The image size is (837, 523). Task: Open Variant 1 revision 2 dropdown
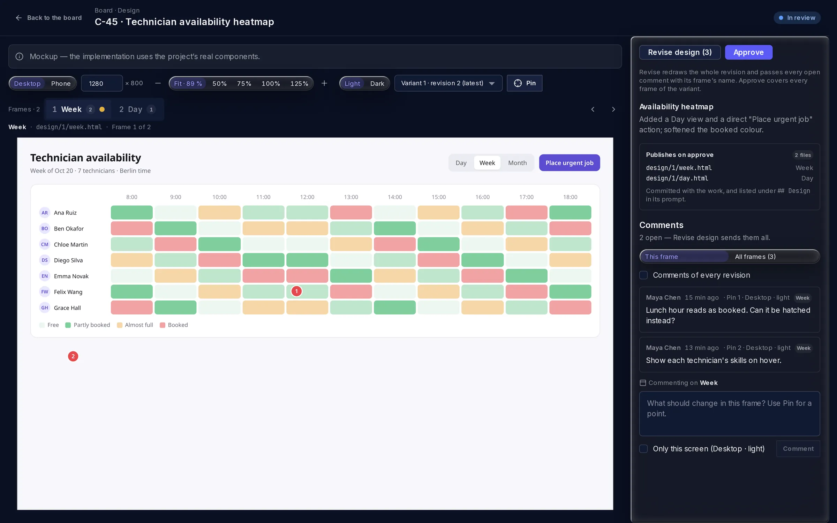[x=448, y=83]
